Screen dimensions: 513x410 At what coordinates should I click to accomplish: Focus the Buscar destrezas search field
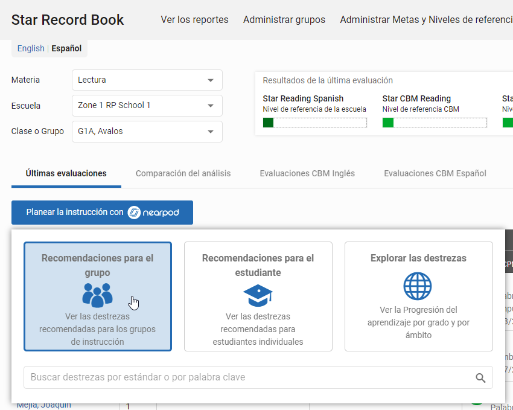pyautogui.click(x=258, y=377)
